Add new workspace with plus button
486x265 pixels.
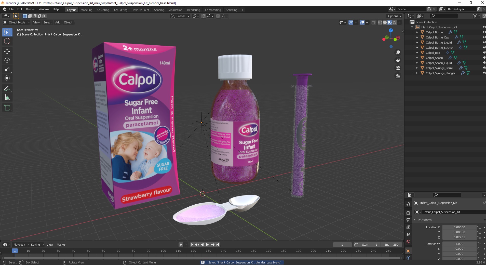tap(242, 10)
